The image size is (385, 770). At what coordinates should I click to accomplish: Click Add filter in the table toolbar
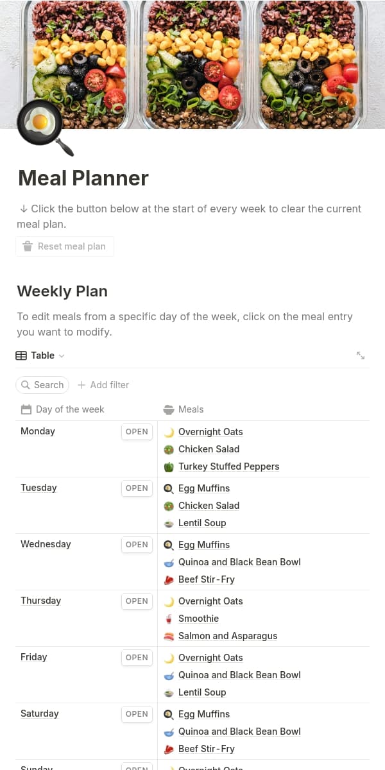103,385
